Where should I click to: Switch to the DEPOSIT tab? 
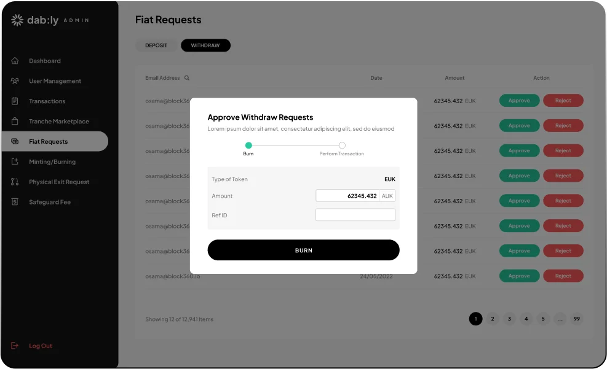click(156, 45)
